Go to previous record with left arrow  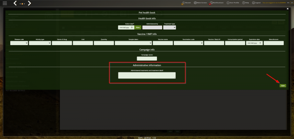[15, 3]
